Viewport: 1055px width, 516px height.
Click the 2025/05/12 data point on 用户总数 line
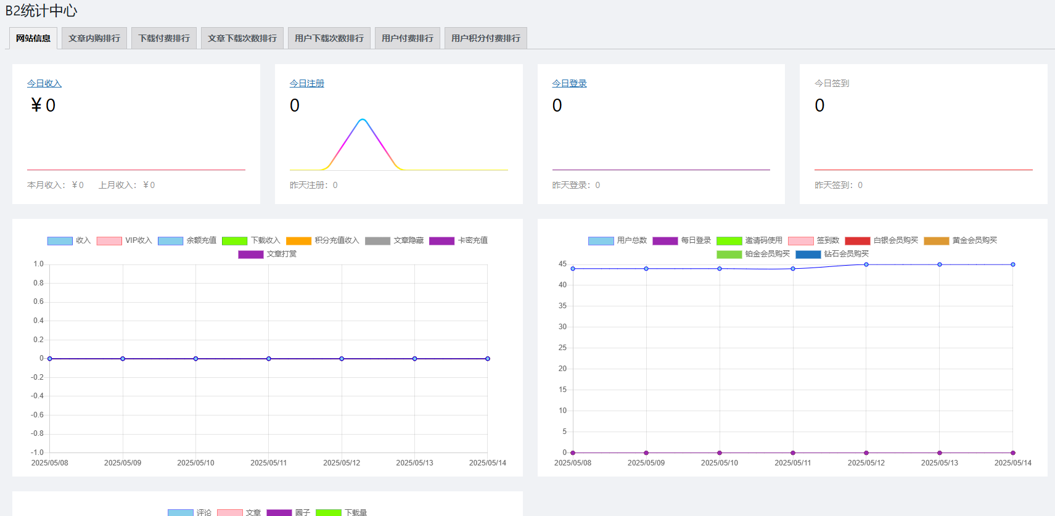coord(866,264)
